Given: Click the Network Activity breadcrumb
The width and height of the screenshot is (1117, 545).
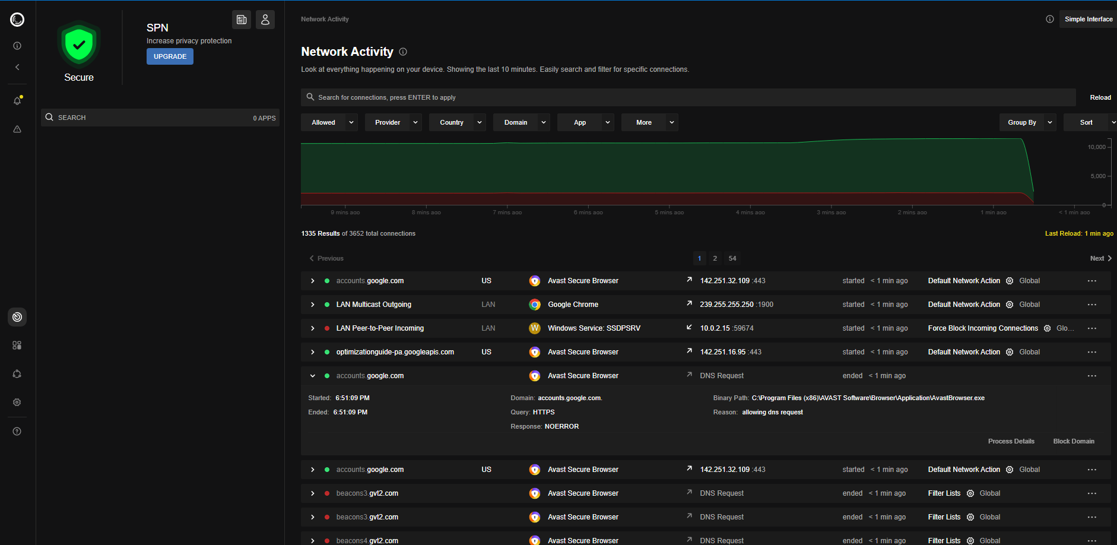Looking at the screenshot, I should point(325,19).
